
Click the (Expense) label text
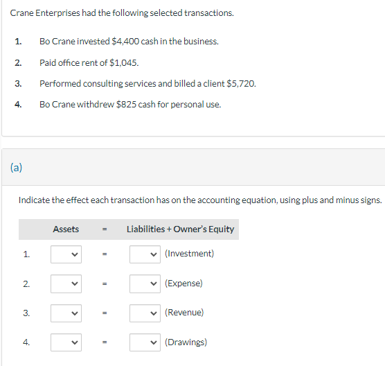click(x=183, y=283)
